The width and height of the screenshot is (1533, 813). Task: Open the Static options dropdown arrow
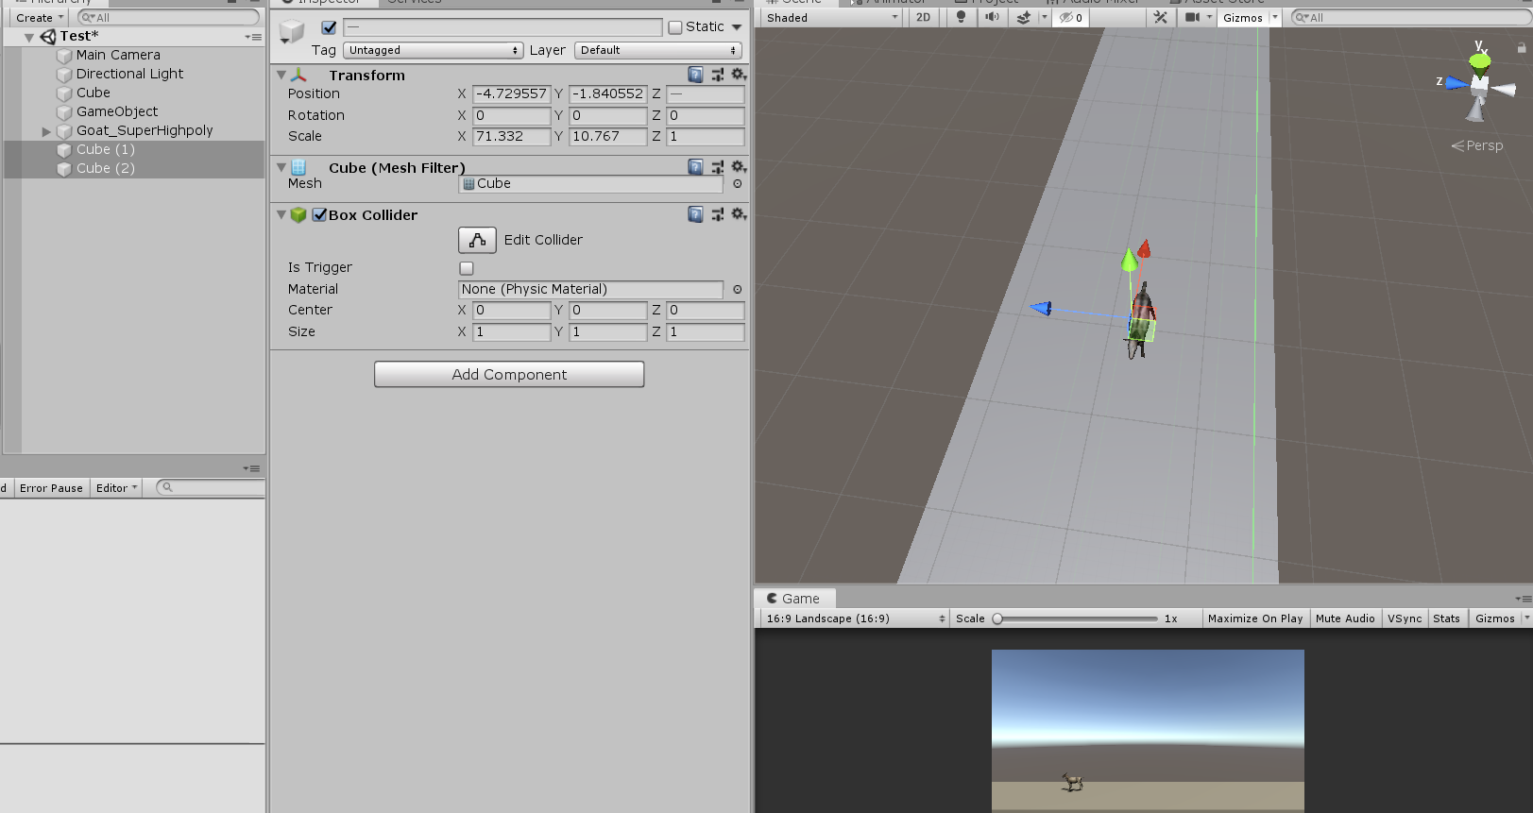737,27
